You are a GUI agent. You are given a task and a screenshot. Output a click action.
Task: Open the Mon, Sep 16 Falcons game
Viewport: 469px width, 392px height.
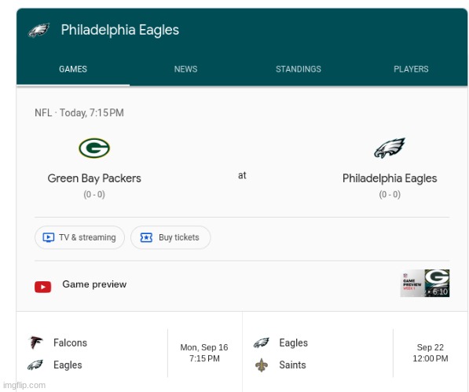click(x=129, y=354)
